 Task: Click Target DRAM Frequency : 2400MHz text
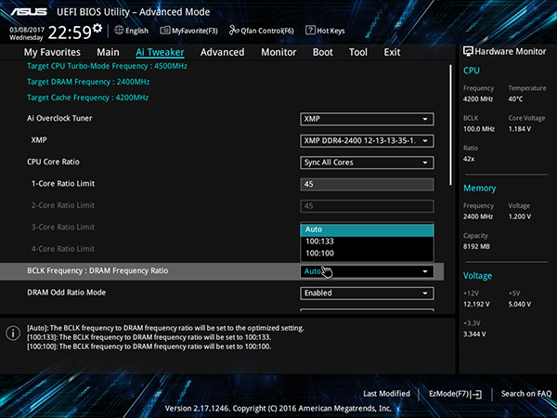[x=88, y=82]
